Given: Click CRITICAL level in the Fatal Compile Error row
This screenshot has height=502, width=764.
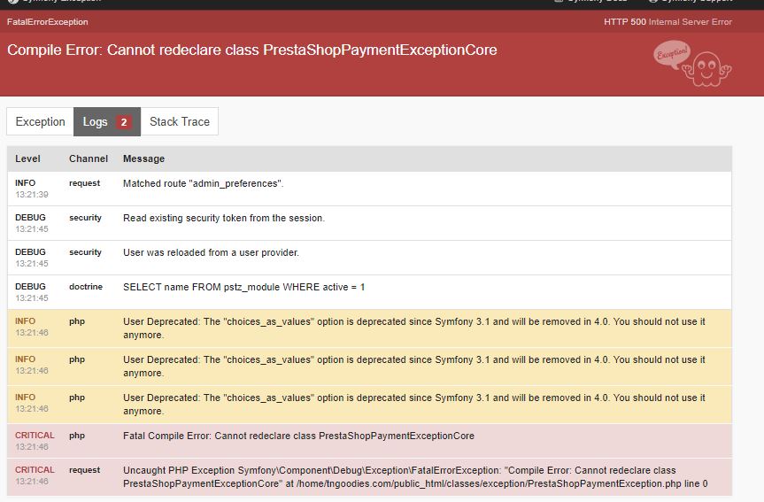Looking at the screenshot, I should [x=35, y=436].
